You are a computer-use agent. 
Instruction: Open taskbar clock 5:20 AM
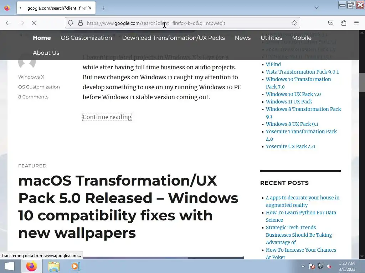(347, 266)
